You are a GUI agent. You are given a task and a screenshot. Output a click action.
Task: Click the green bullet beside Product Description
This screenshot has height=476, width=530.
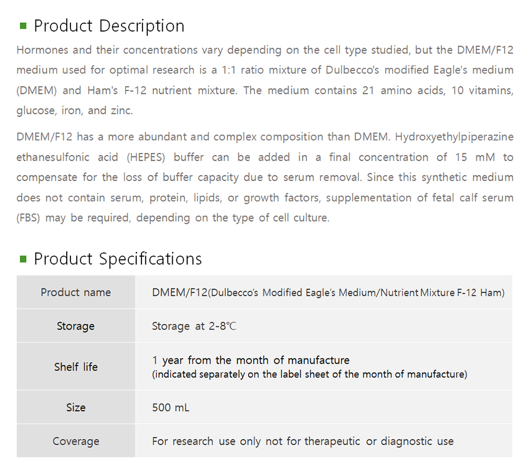[x=23, y=25]
